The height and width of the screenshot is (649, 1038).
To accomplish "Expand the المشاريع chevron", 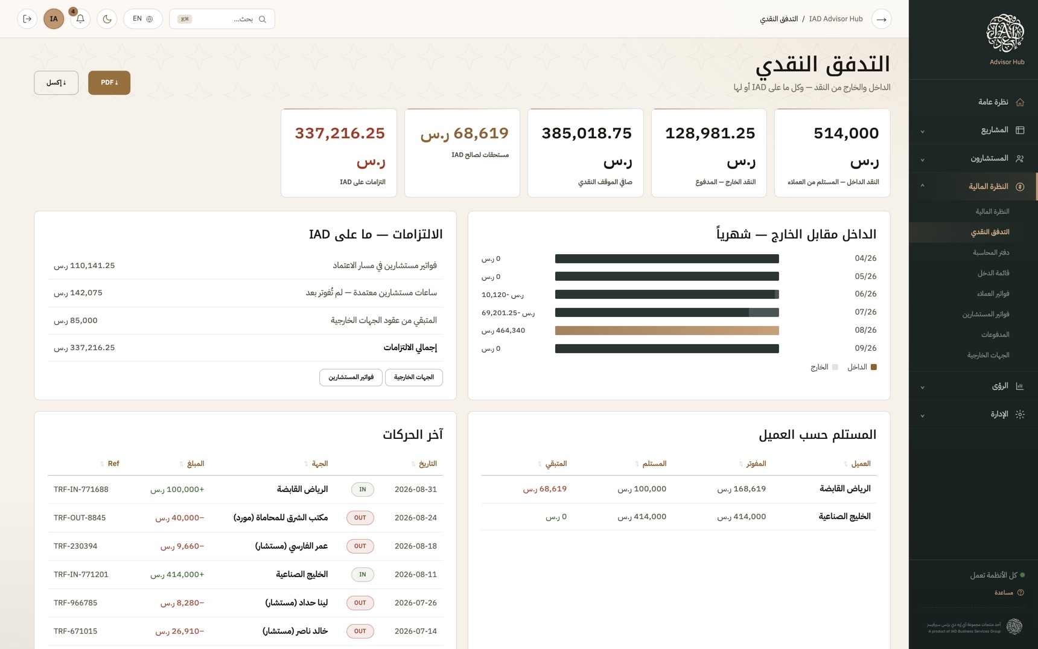I will click(x=922, y=131).
